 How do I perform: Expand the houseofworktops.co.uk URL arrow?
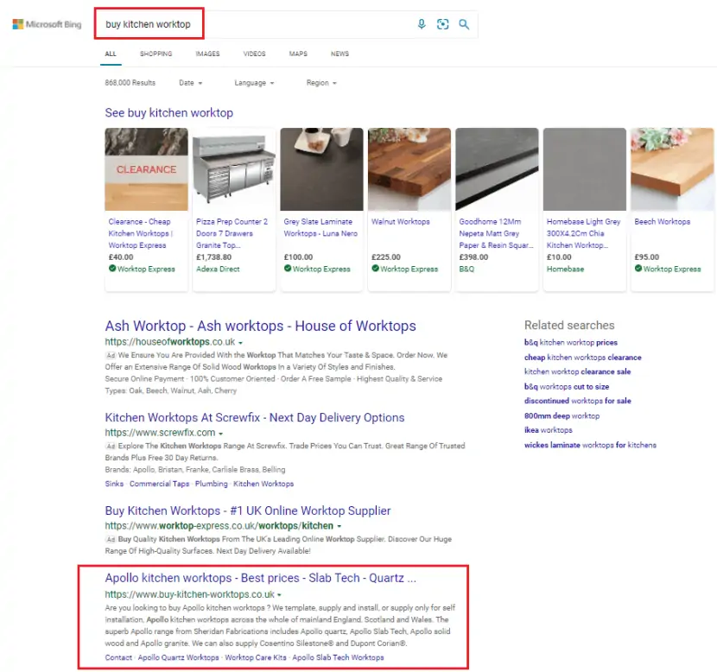pos(240,342)
